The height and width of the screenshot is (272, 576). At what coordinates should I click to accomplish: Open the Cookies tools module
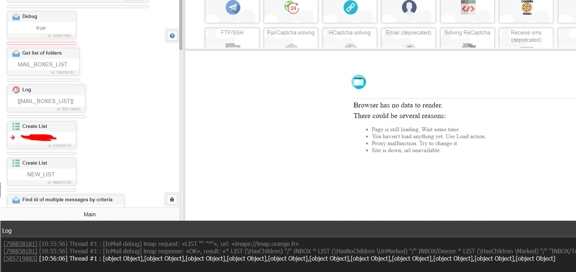(527, 7)
